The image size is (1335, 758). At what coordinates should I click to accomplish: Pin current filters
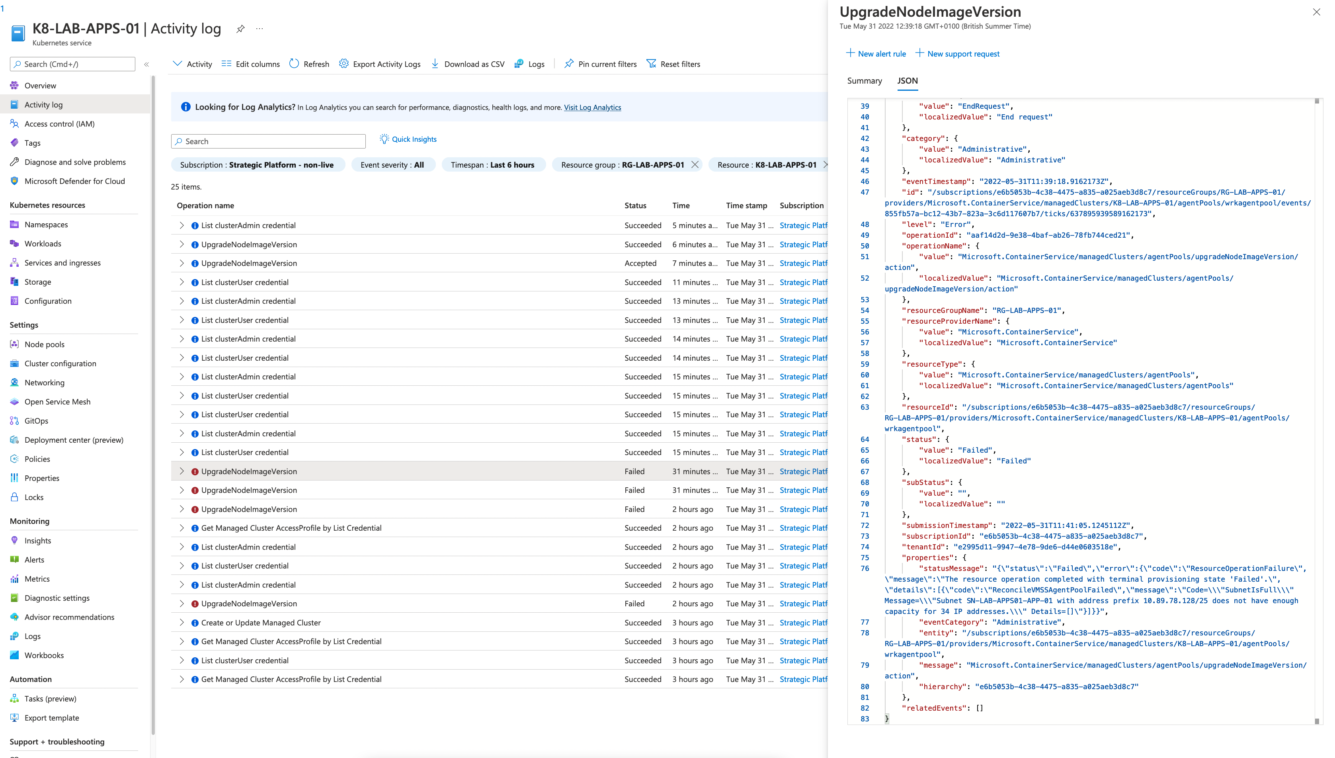click(x=601, y=64)
